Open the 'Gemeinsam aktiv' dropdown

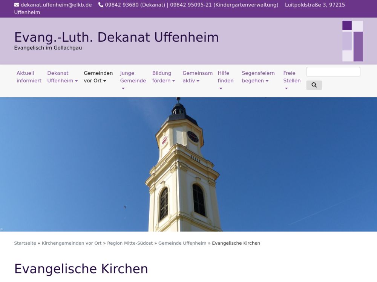(197, 77)
